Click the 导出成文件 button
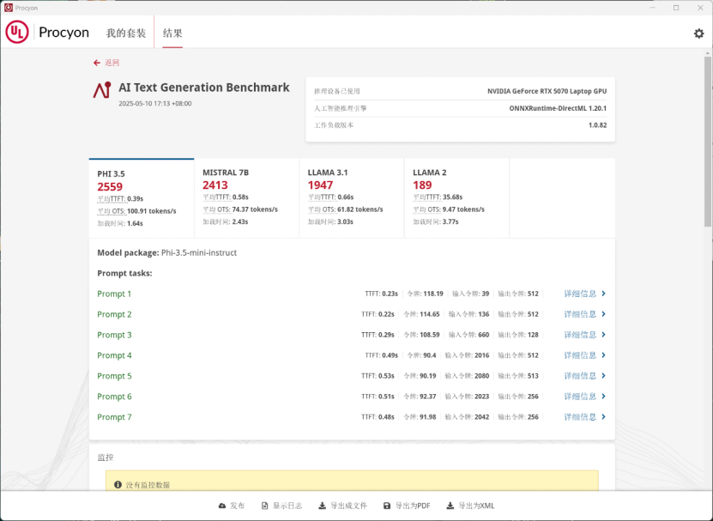This screenshot has width=713, height=521. [342, 506]
